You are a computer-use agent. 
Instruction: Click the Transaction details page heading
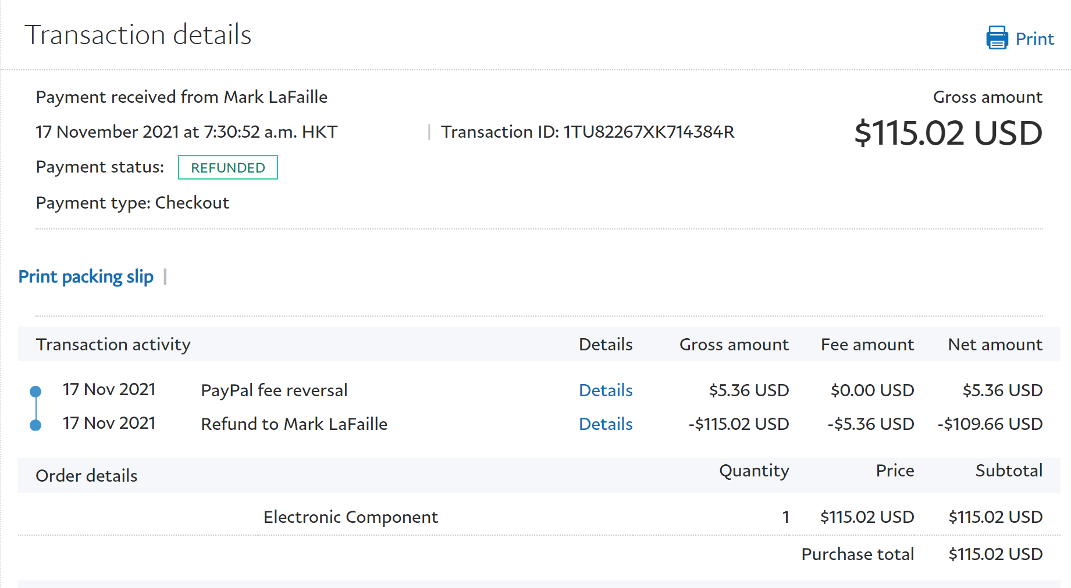click(x=138, y=35)
